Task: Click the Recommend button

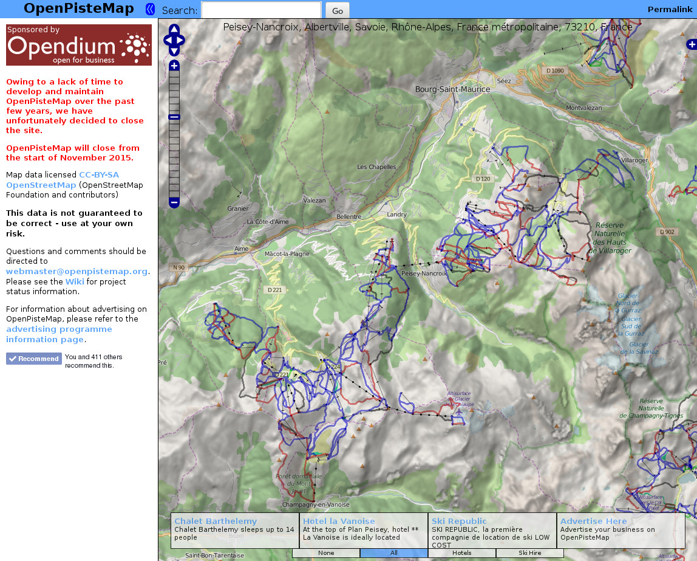Action: 34,359
